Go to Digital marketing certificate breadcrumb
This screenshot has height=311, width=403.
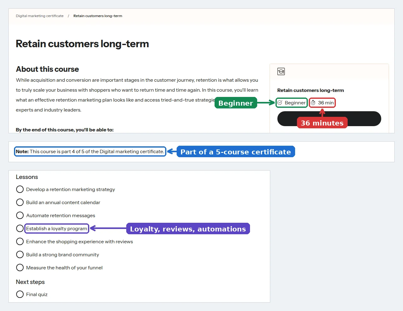[39, 16]
